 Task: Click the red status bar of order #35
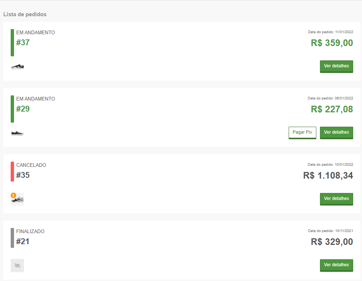(12, 172)
